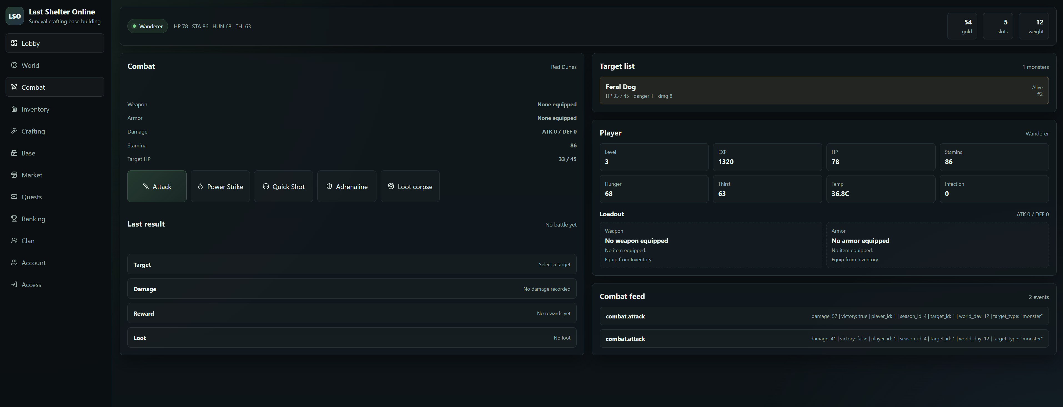Click the Crafting hammer icon
This screenshot has width=1063, height=407.
tap(14, 131)
